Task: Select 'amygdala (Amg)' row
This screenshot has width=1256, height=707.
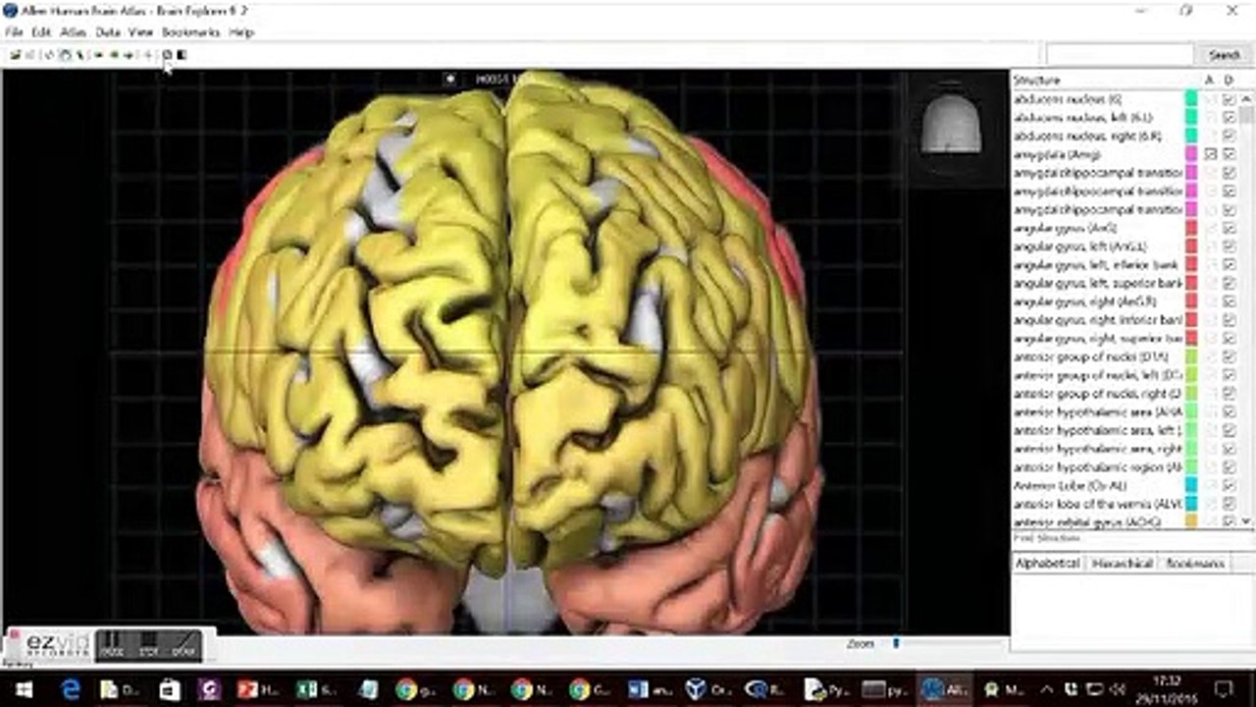Action: 1126,154
